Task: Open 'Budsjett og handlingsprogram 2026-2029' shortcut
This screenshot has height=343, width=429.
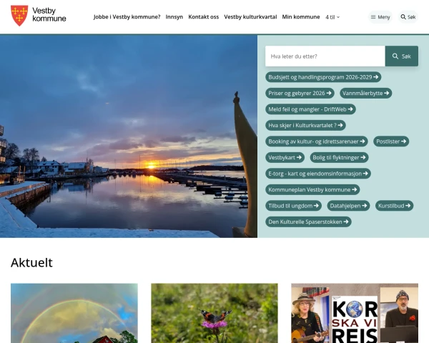Action: click(323, 77)
